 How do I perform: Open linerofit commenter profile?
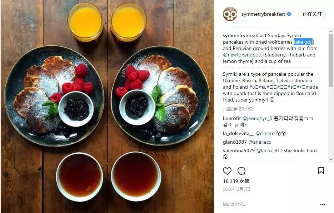(x=232, y=118)
